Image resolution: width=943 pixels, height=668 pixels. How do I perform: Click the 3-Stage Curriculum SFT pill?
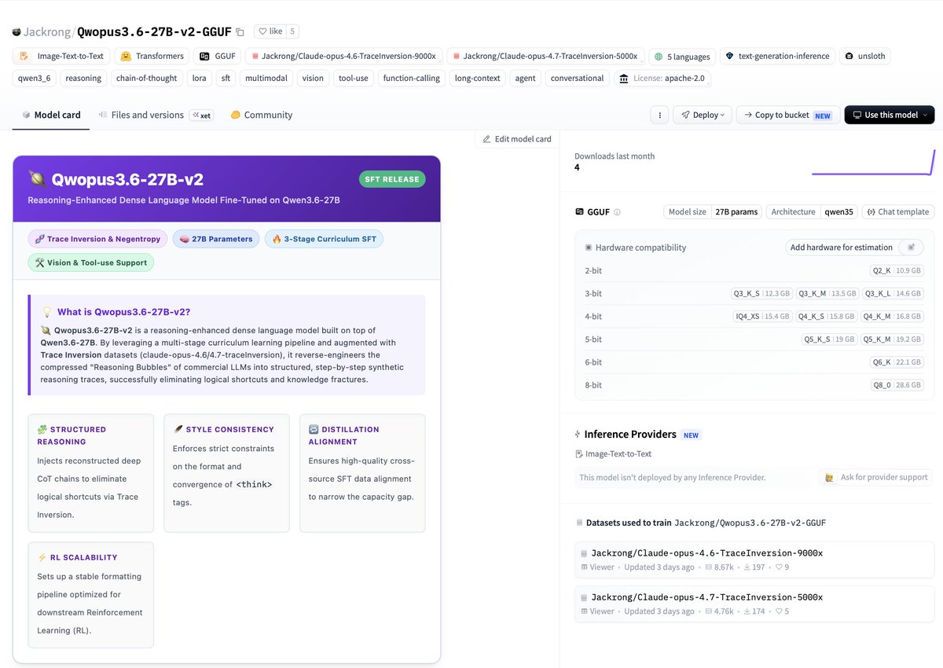[x=324, y=239]
